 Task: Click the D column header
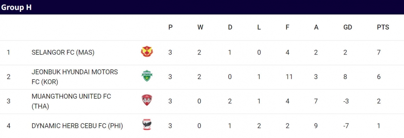[x=230, y=28]
